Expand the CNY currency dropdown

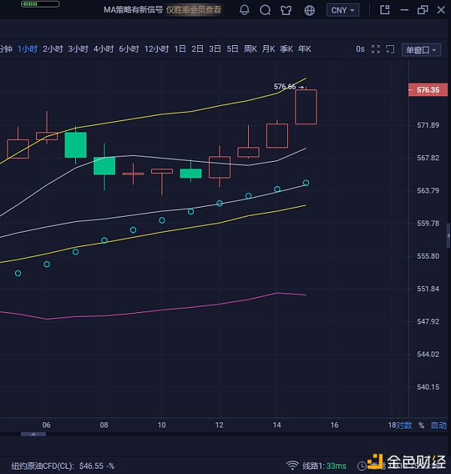pos(343,10)
